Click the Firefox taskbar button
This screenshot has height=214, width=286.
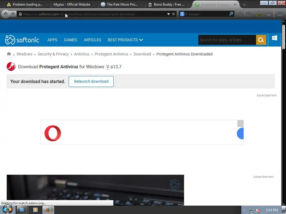click(x=48, y=210)
